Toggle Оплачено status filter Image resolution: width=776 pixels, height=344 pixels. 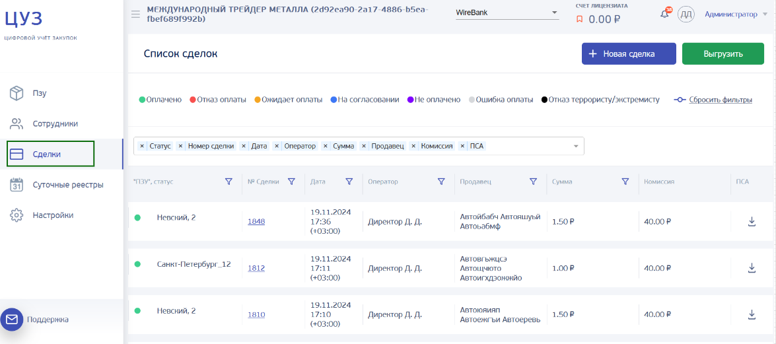click(160, 100)
